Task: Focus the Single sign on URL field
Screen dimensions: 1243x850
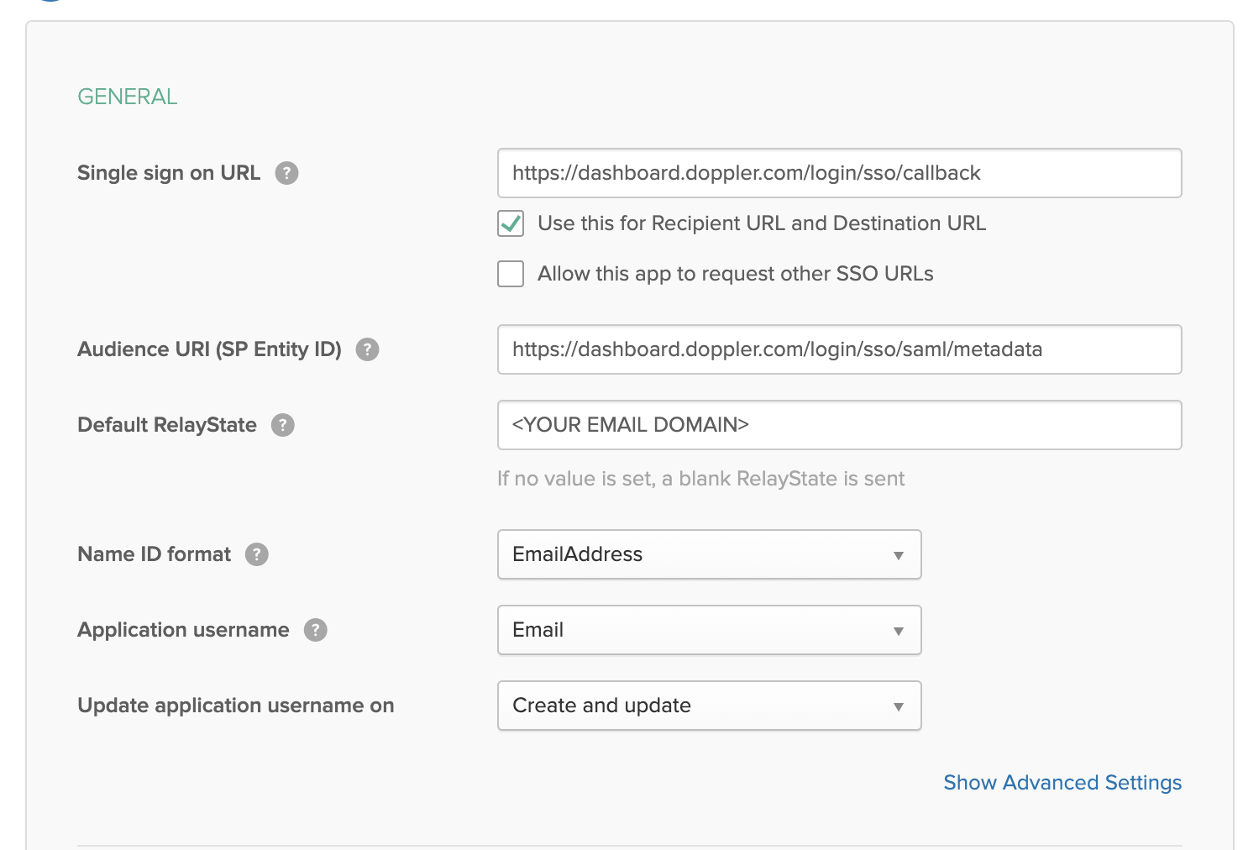Action: tap(839, 173)
